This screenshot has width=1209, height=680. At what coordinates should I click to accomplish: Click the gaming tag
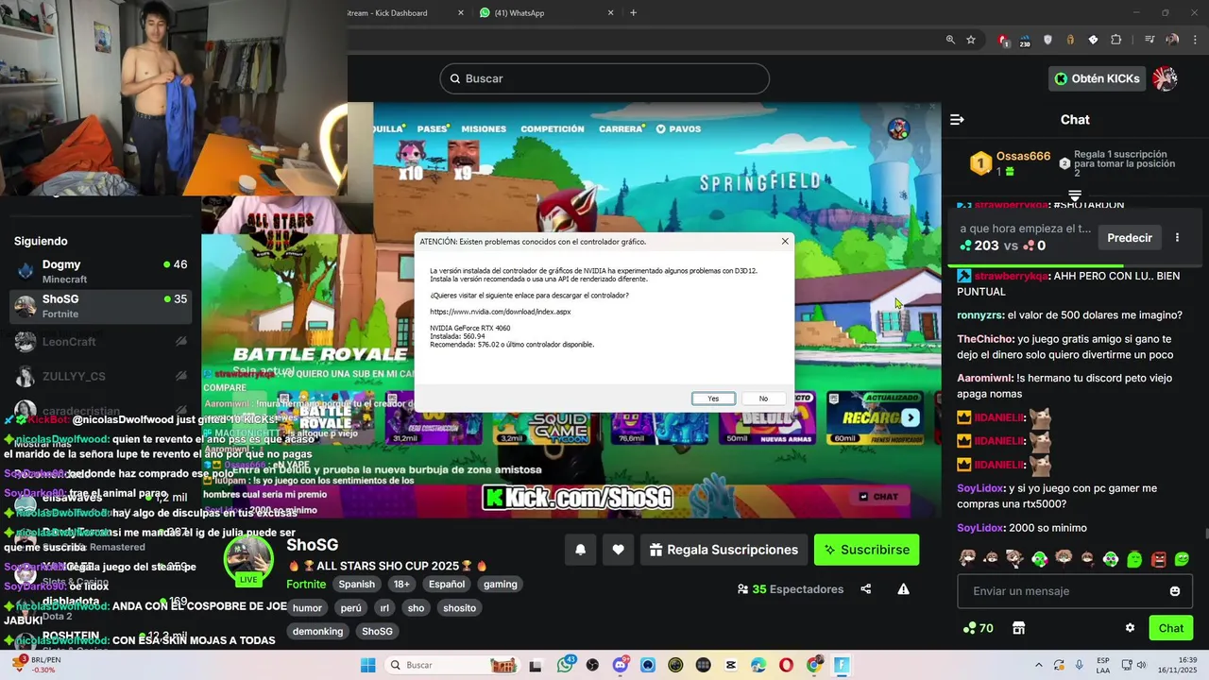[x=501, y=585]
